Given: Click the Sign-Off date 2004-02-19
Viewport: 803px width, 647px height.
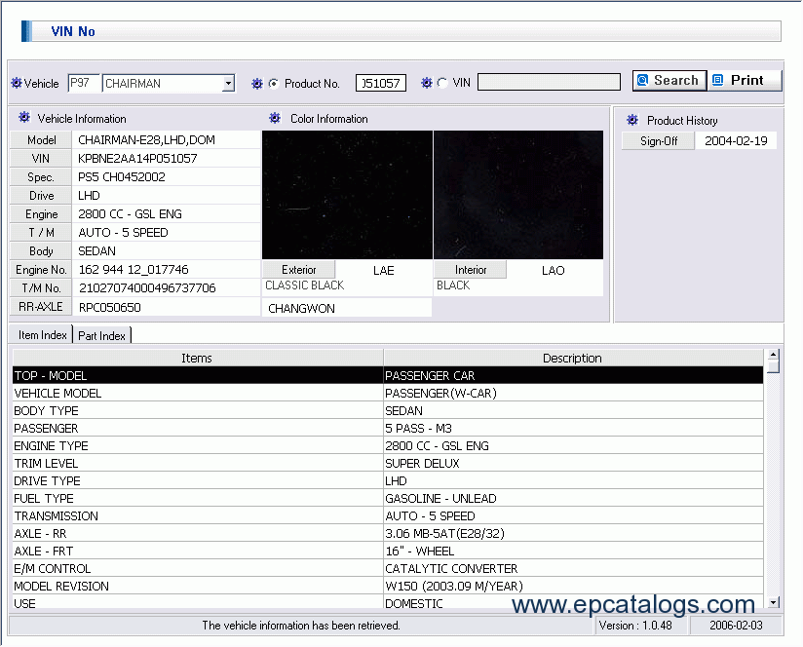Looking at the screenshot, I should [x=736, y=140].
